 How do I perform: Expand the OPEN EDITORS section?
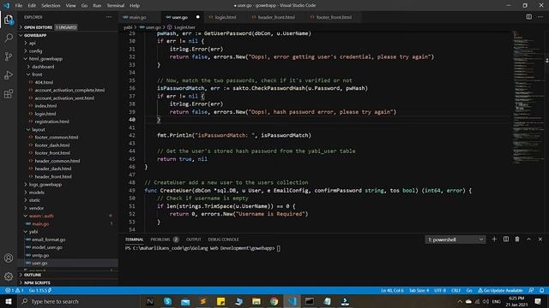(38, 27)
